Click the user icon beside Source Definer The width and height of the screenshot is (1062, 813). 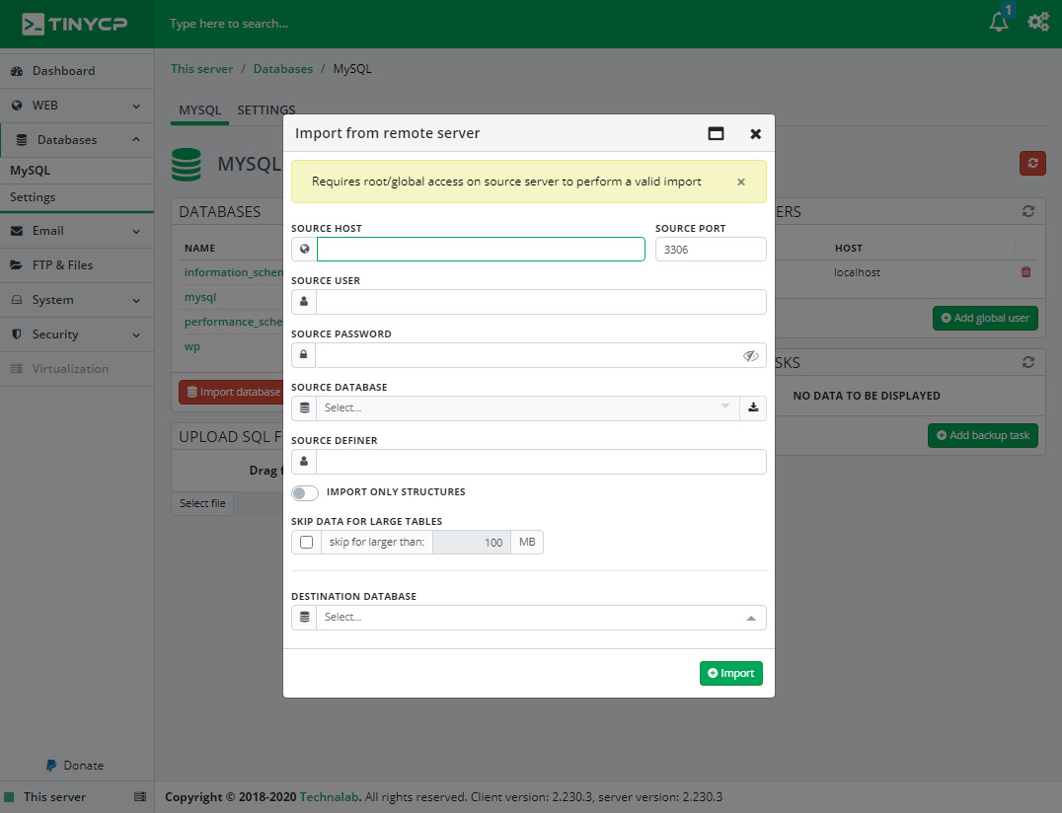304,462
